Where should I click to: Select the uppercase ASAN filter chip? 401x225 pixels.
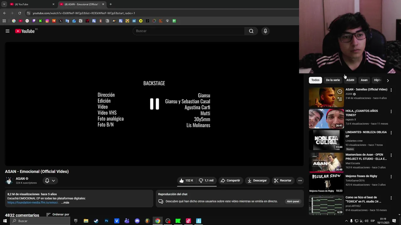point(350,80)
